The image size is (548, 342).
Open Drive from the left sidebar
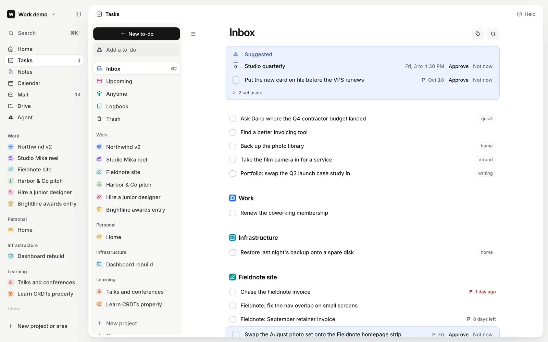(44, 106)
